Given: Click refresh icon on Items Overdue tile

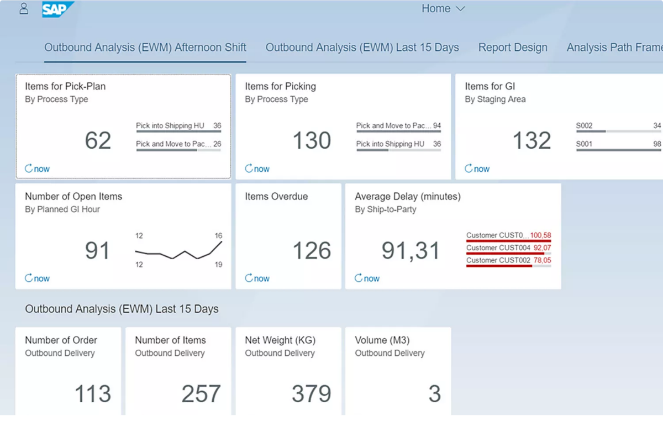Looking at the screenshot, I should pos(249,278).
